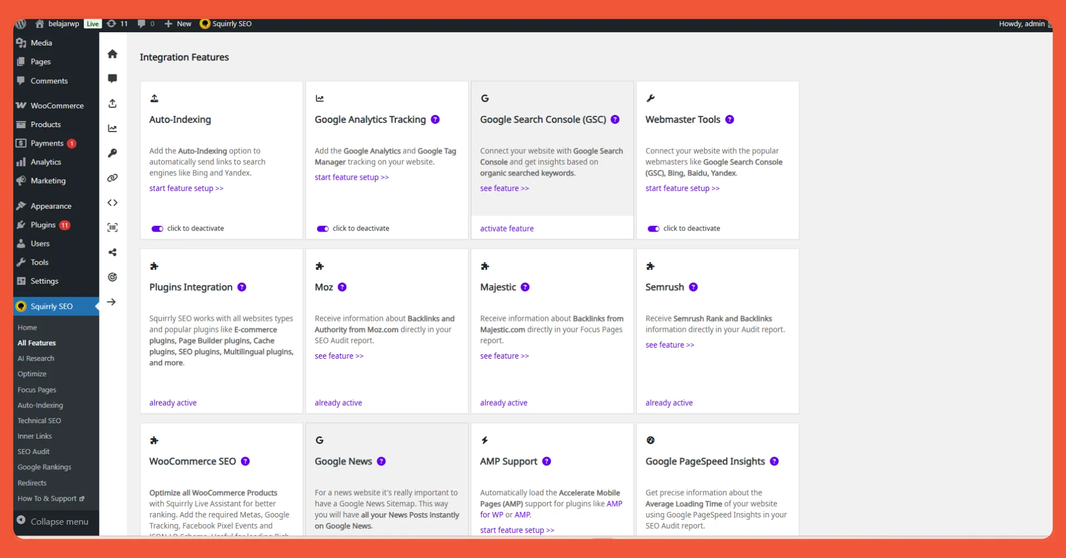Click the home icon in Squirrly sidebar
The height and width of the screenshot is (558, 1066).
113,54
